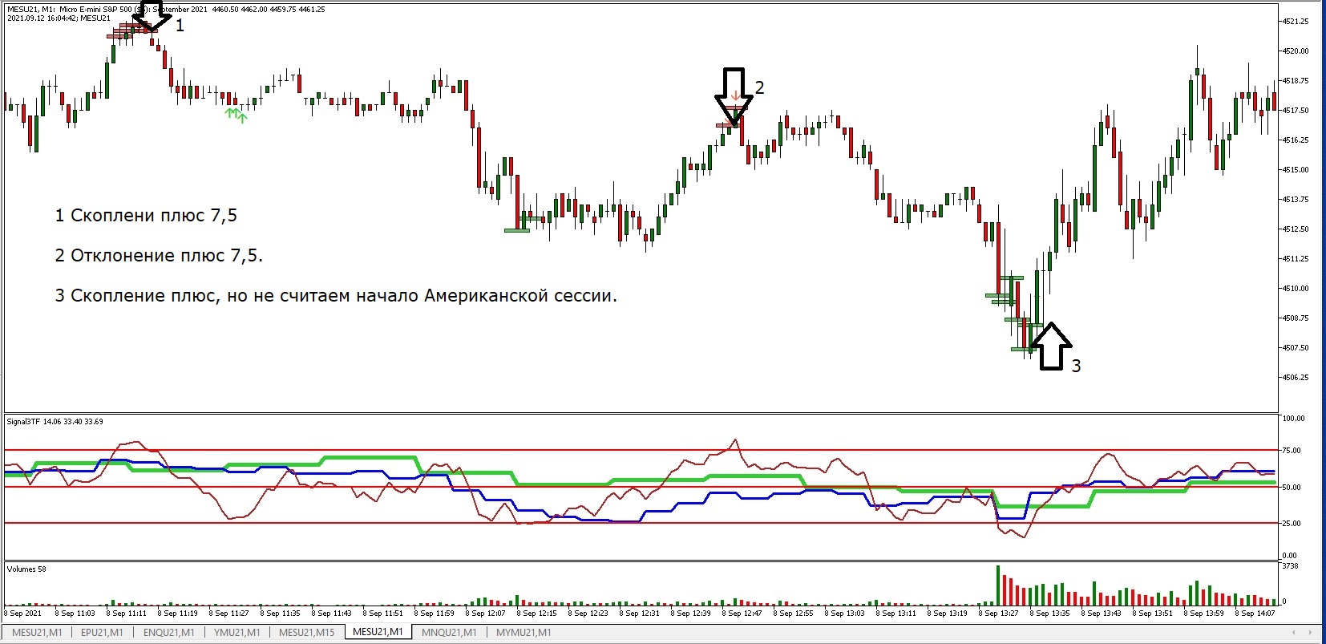Click the '8 Sep 11:51' time label
The height and width of the screenshot is (644, 1326).
point(383,614)
